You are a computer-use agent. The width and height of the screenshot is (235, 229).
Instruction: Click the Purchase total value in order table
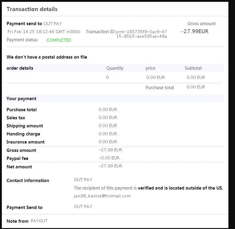tap(196, 87)
